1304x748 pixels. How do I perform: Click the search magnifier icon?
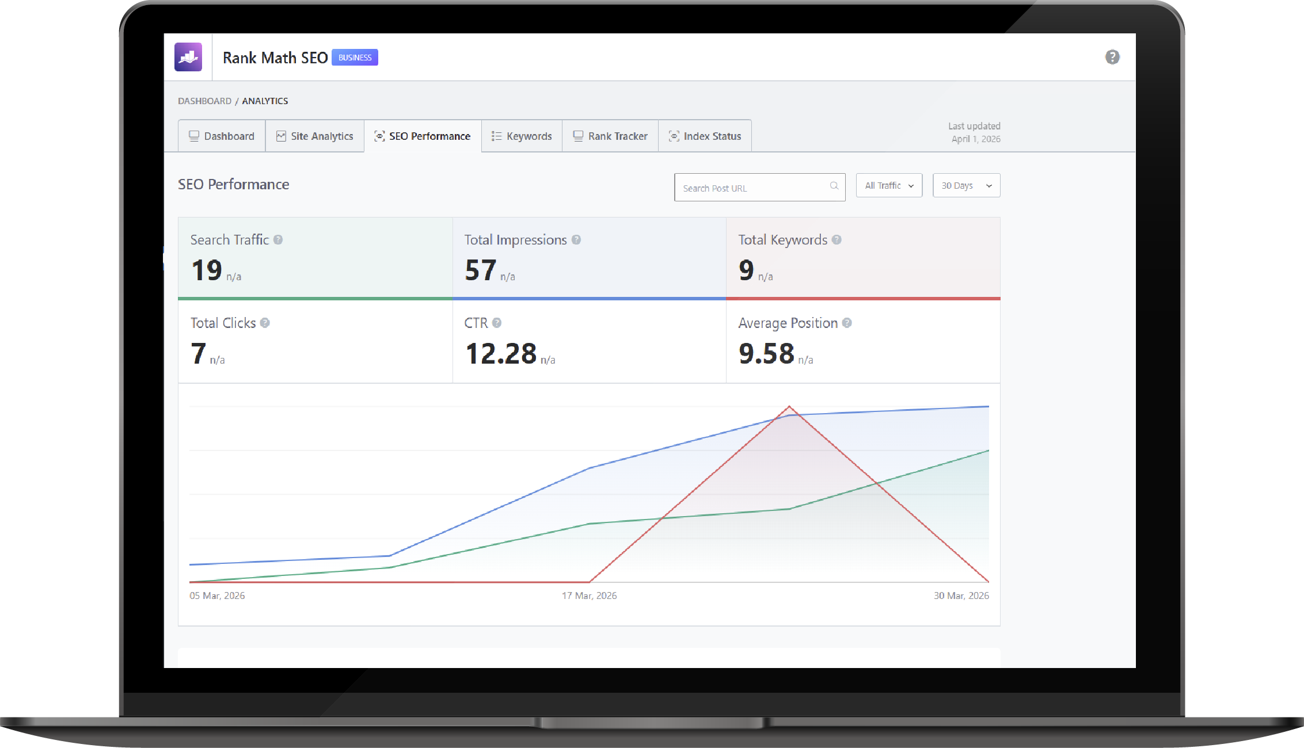(x=834, y=186)
